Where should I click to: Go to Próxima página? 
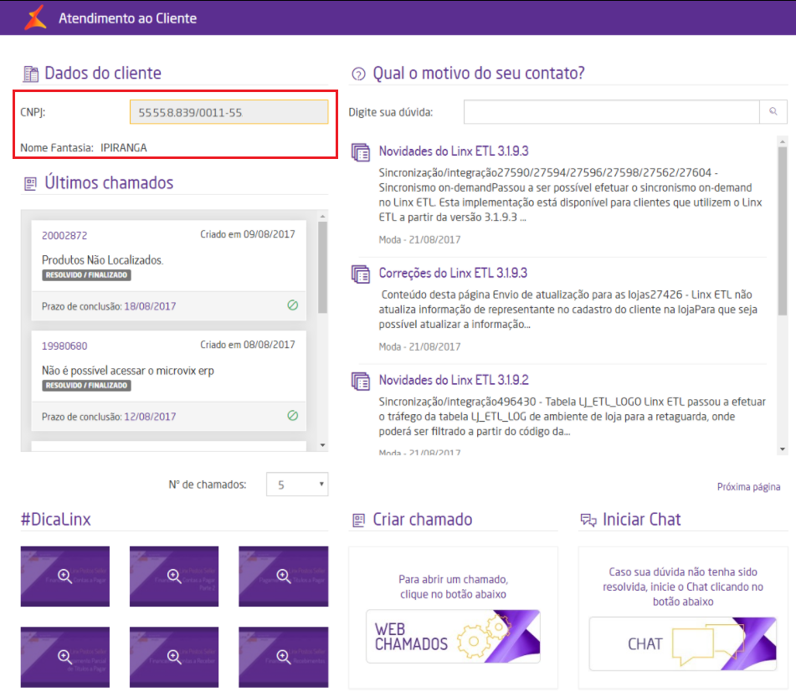coord(748,487)
